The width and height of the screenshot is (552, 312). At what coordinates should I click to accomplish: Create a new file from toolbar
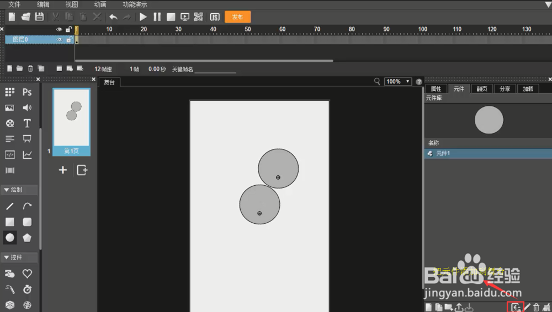coord(12,17)
